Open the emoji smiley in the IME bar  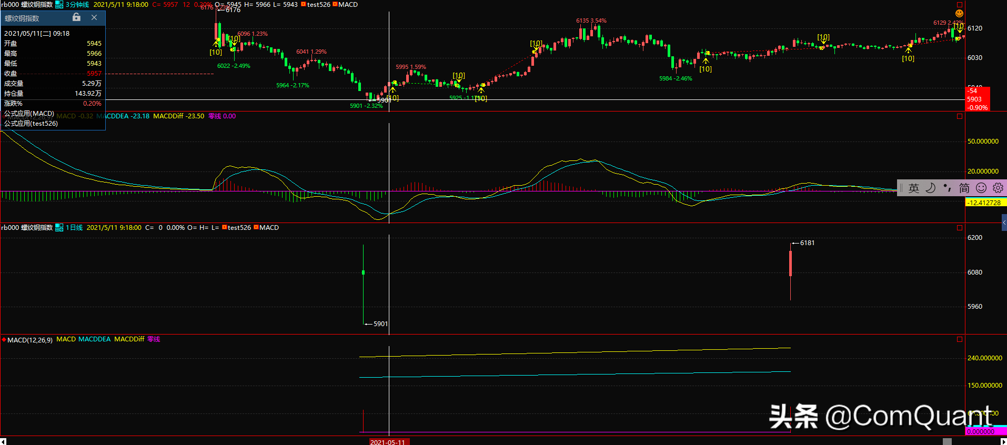click(981, 188)
